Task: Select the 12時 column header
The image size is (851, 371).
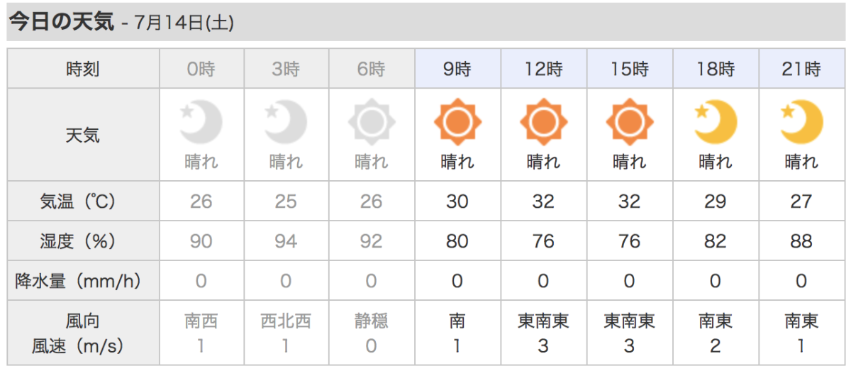Action: coord(543,70)
